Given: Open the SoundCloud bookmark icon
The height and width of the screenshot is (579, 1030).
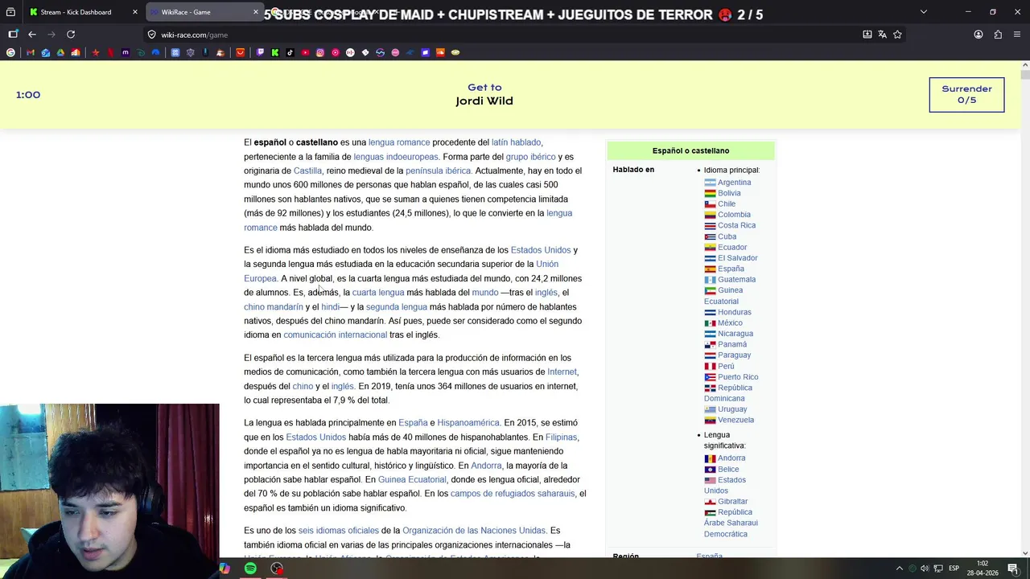Looking at the screenshot, I should (x=440, y=52).
